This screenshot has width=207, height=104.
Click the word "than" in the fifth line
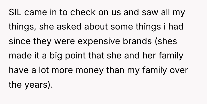click(115, 70)
